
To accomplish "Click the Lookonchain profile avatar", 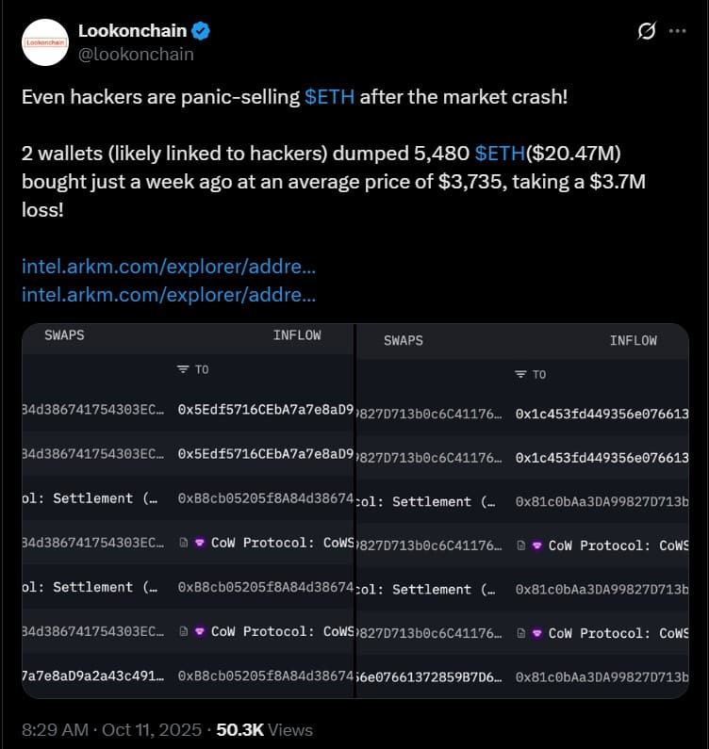I will (x=46, y=42).
